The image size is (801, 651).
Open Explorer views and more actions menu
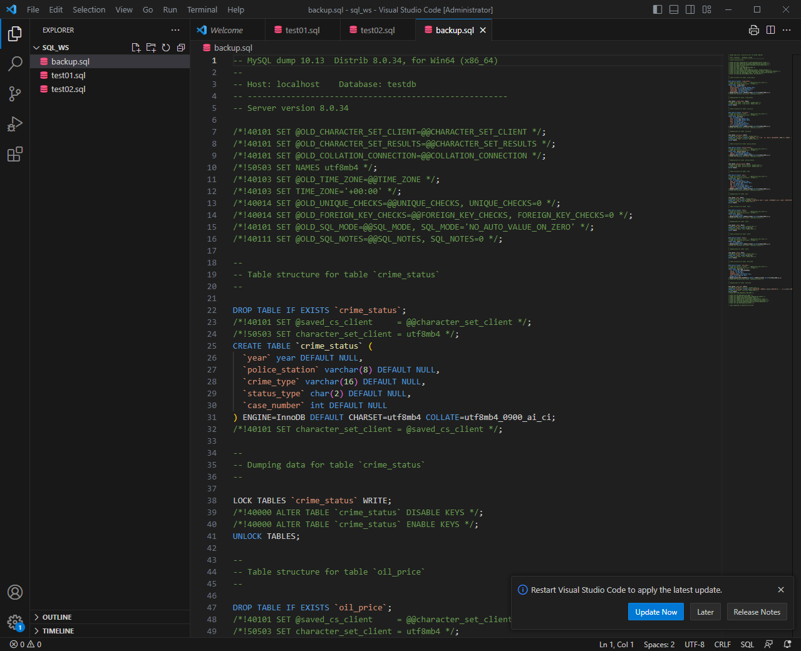(175, 30)
